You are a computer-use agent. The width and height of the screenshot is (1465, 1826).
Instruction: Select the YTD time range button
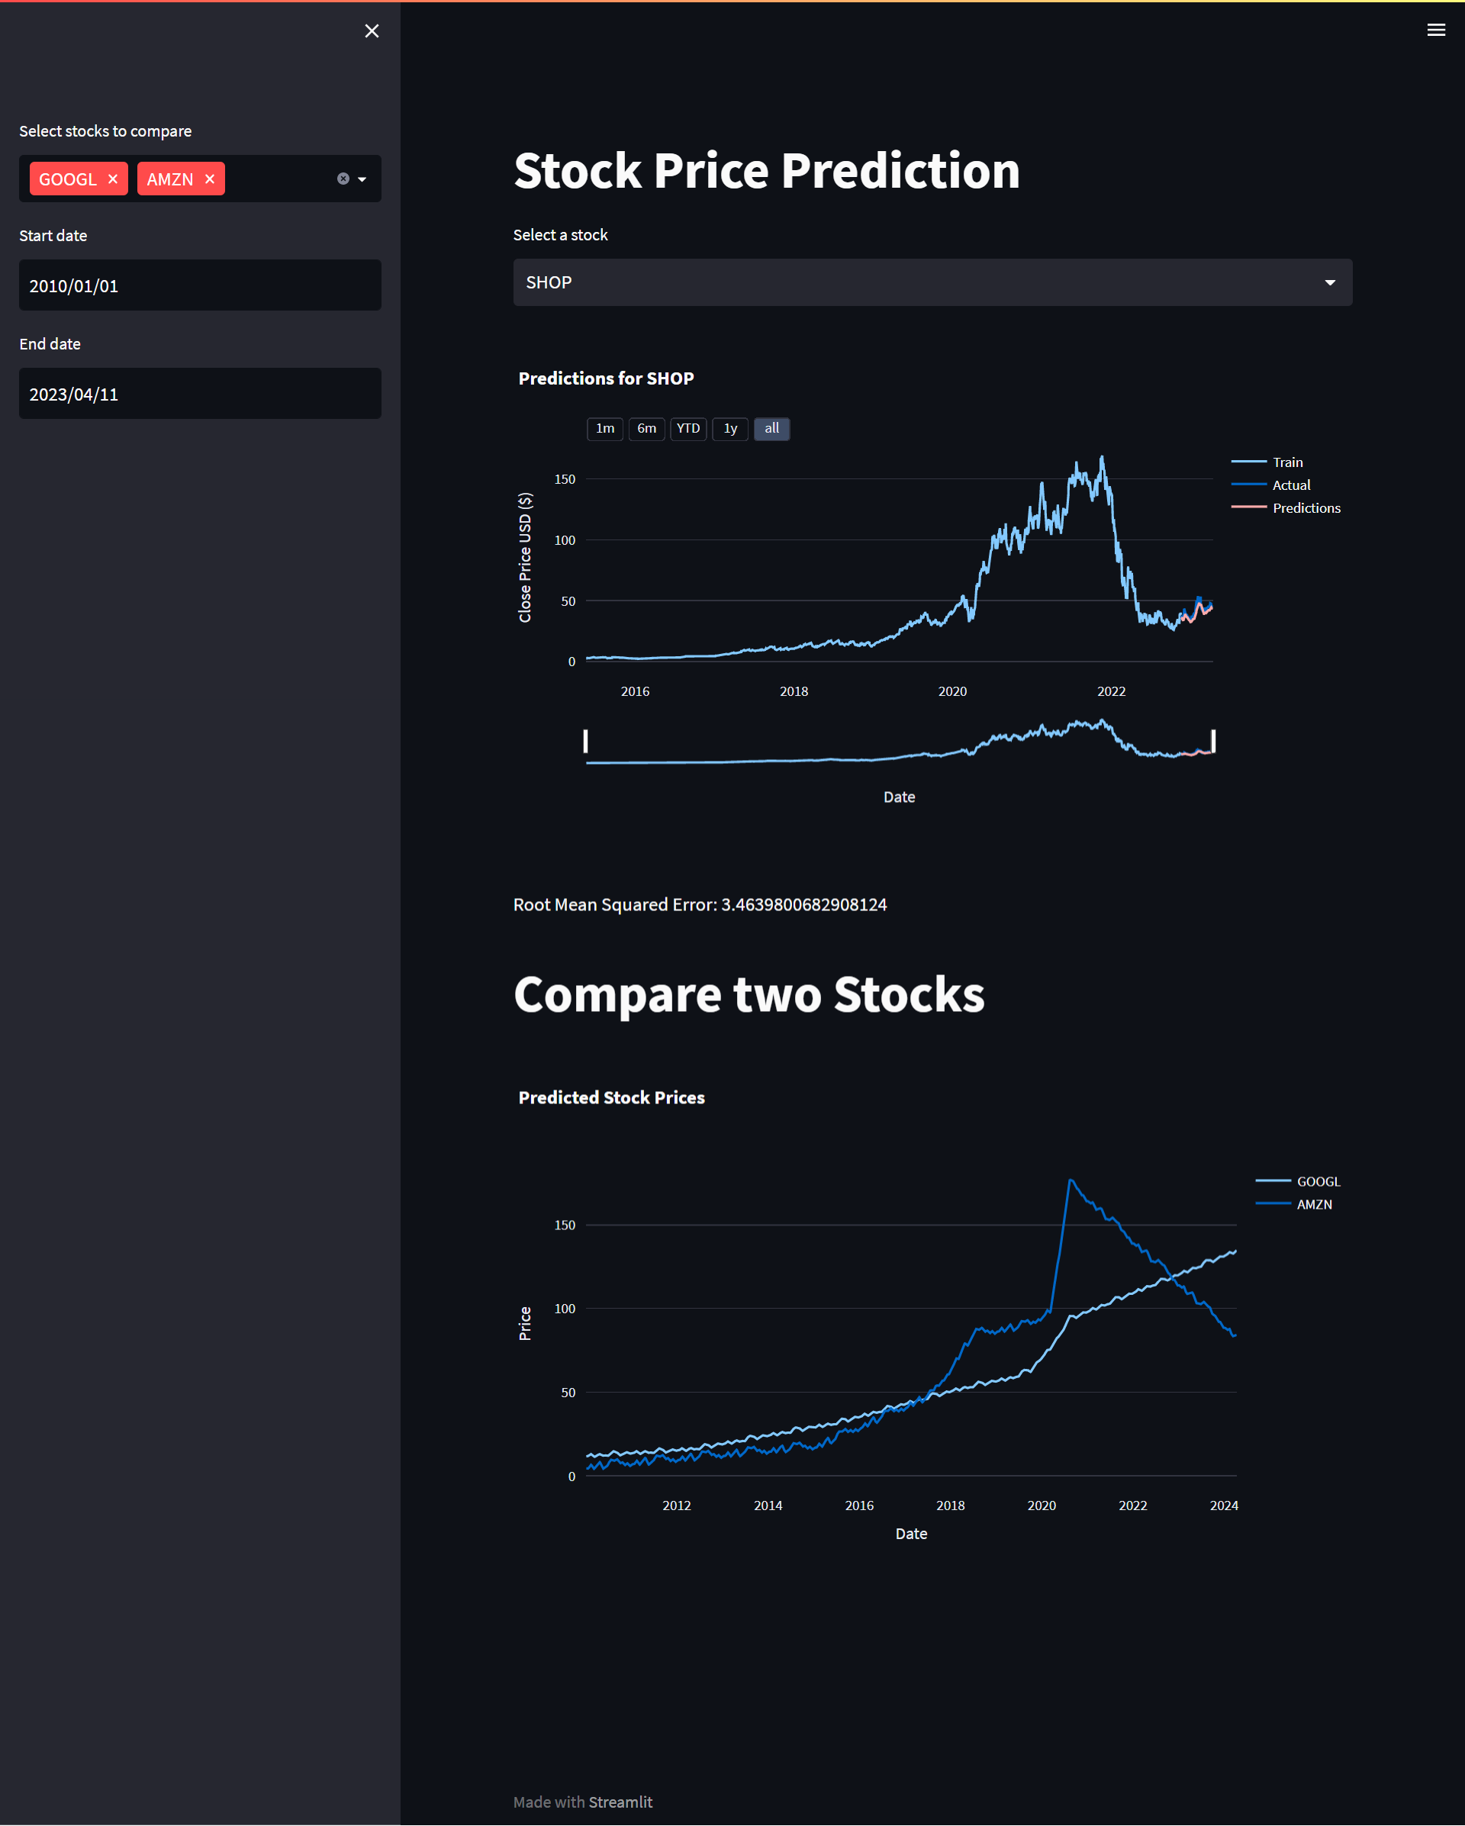688,429
